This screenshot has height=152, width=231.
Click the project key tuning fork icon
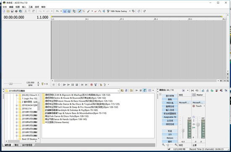coord(42,84)
